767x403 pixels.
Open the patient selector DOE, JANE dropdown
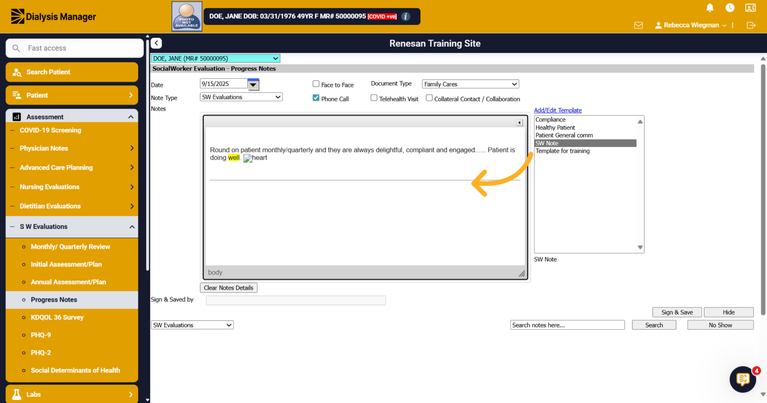215,58
